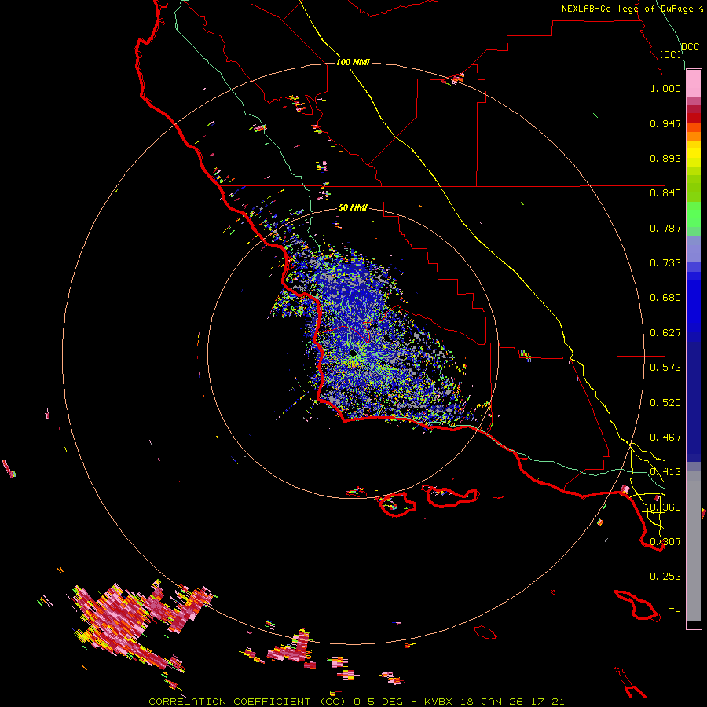The width and height of the screenshot is (707, 707).
Task: Click the TH threshold label
Action: (675, 612)
